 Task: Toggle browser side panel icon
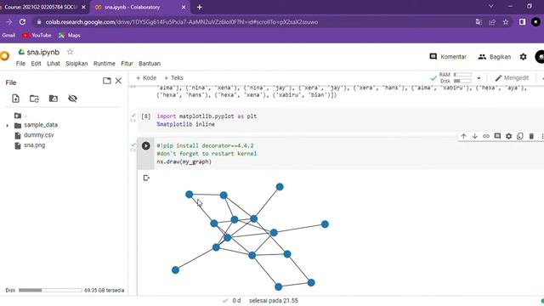522,22
